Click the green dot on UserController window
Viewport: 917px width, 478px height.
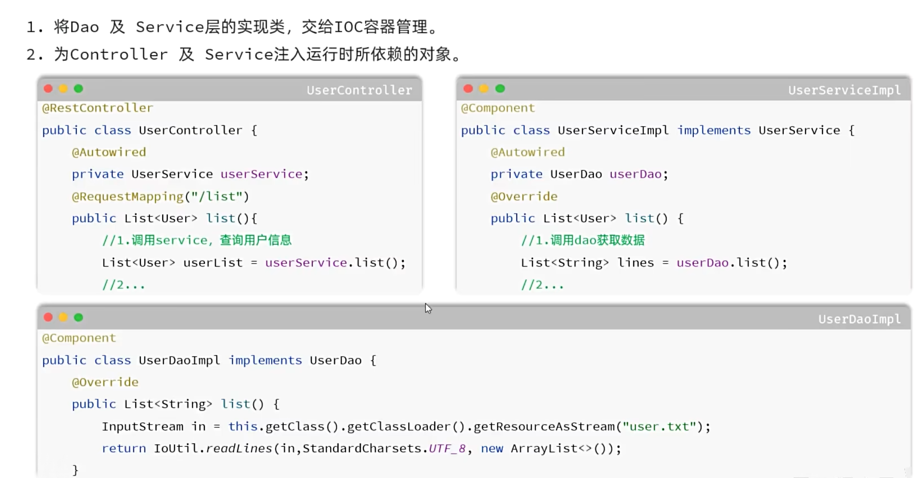(x=78, y=88)
